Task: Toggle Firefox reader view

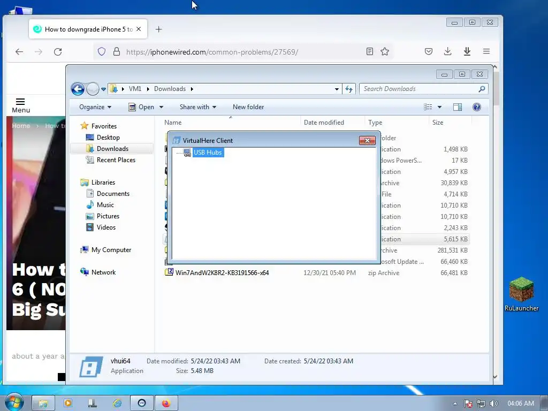Action: tap(369, 51)
